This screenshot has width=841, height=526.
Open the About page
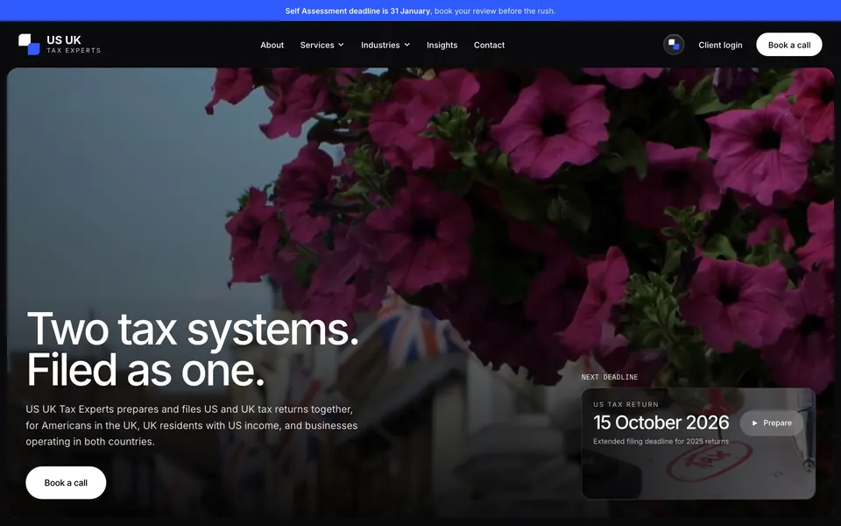point(272,45)
